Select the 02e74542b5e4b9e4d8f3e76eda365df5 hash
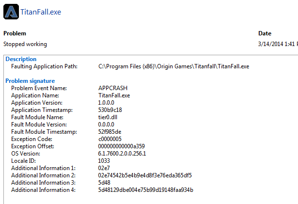 145,175
